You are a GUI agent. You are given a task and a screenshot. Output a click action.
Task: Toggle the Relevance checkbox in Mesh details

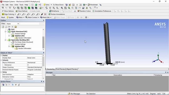point(3,65)
